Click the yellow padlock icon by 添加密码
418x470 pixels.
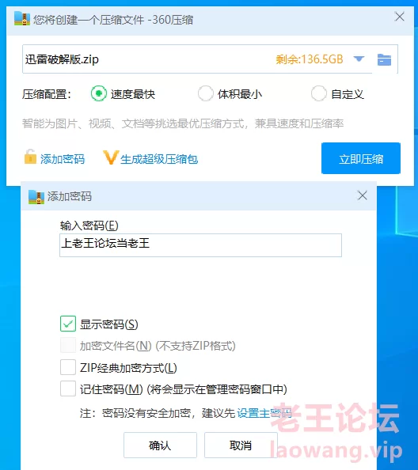tap(30, 157)
